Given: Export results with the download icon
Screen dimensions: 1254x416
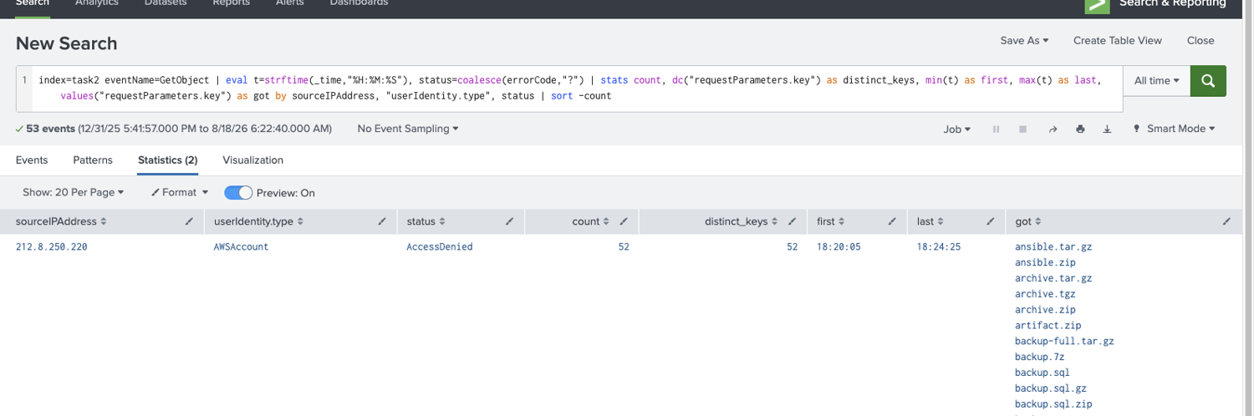Looking at the screenshot, I should 1107,129.
